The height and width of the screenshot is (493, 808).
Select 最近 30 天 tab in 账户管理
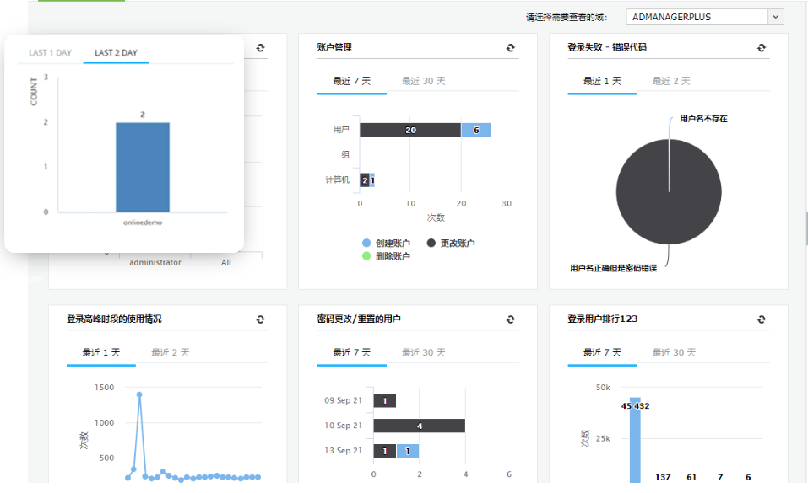coord(424,81)
